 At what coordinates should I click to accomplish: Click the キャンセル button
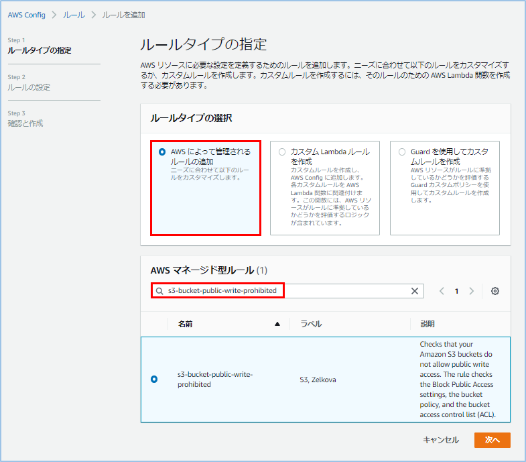[441, 440]
